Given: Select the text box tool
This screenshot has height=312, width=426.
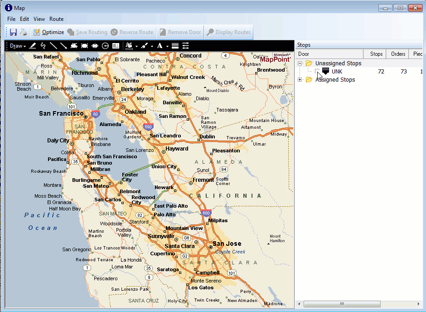Looking at the screenshot, I should pos(116,46).
